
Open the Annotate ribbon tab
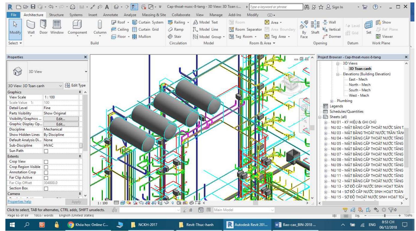click(110, 15)
